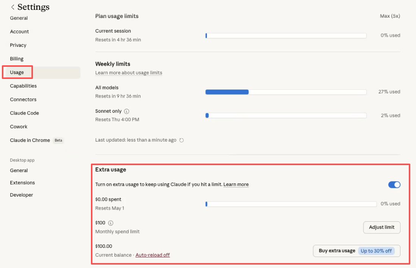The height and width of the screenshot is (268, 416).
Task: Click the $0.00 spent text
Action: point(108,199)
